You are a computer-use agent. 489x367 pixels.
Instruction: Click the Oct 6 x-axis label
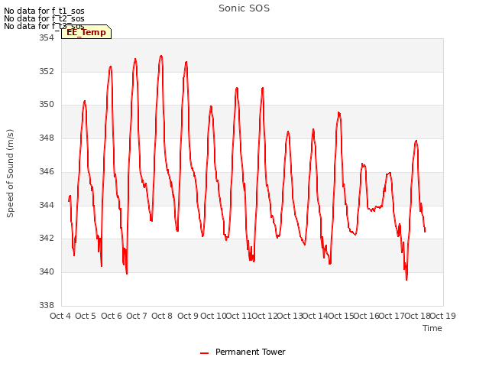tap(112, 316)
